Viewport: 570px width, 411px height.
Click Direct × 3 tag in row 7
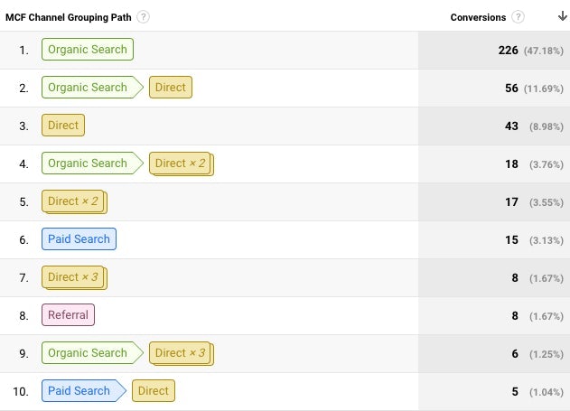click(x=72, y=277)
